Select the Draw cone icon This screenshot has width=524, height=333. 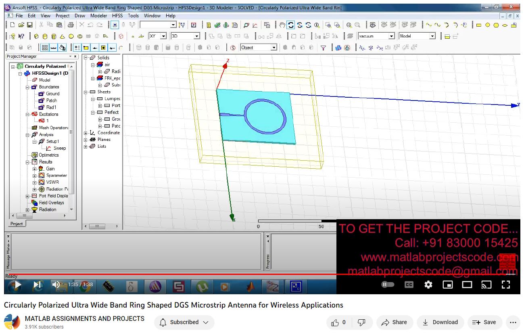(x=63, y=36)
